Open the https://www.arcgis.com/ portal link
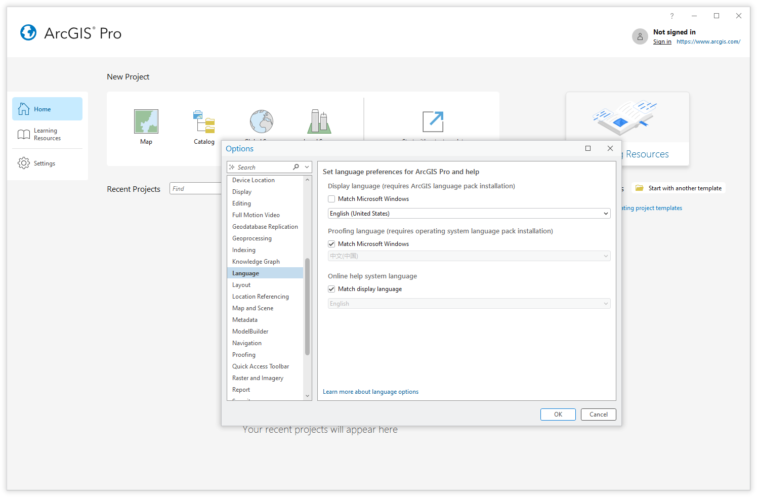Image resolution: width=757 pixels, height=497 pixels. click(x=708, y=42)
